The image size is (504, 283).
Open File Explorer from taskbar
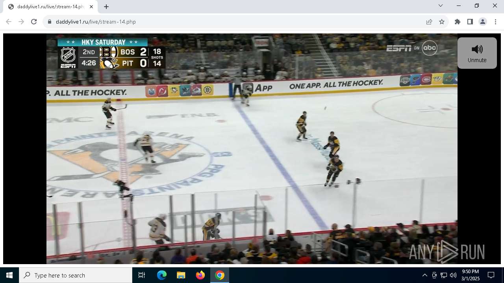tap(181, 275)
